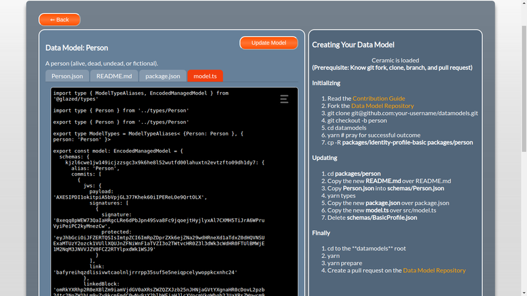Click the 'git clone' command step
527x296 pixels.
pos(402,113)
